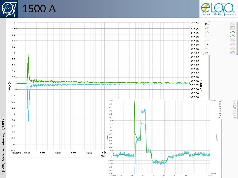
Task: Select the ch6 plot style icon in main legend
Action: click(232, 44)
